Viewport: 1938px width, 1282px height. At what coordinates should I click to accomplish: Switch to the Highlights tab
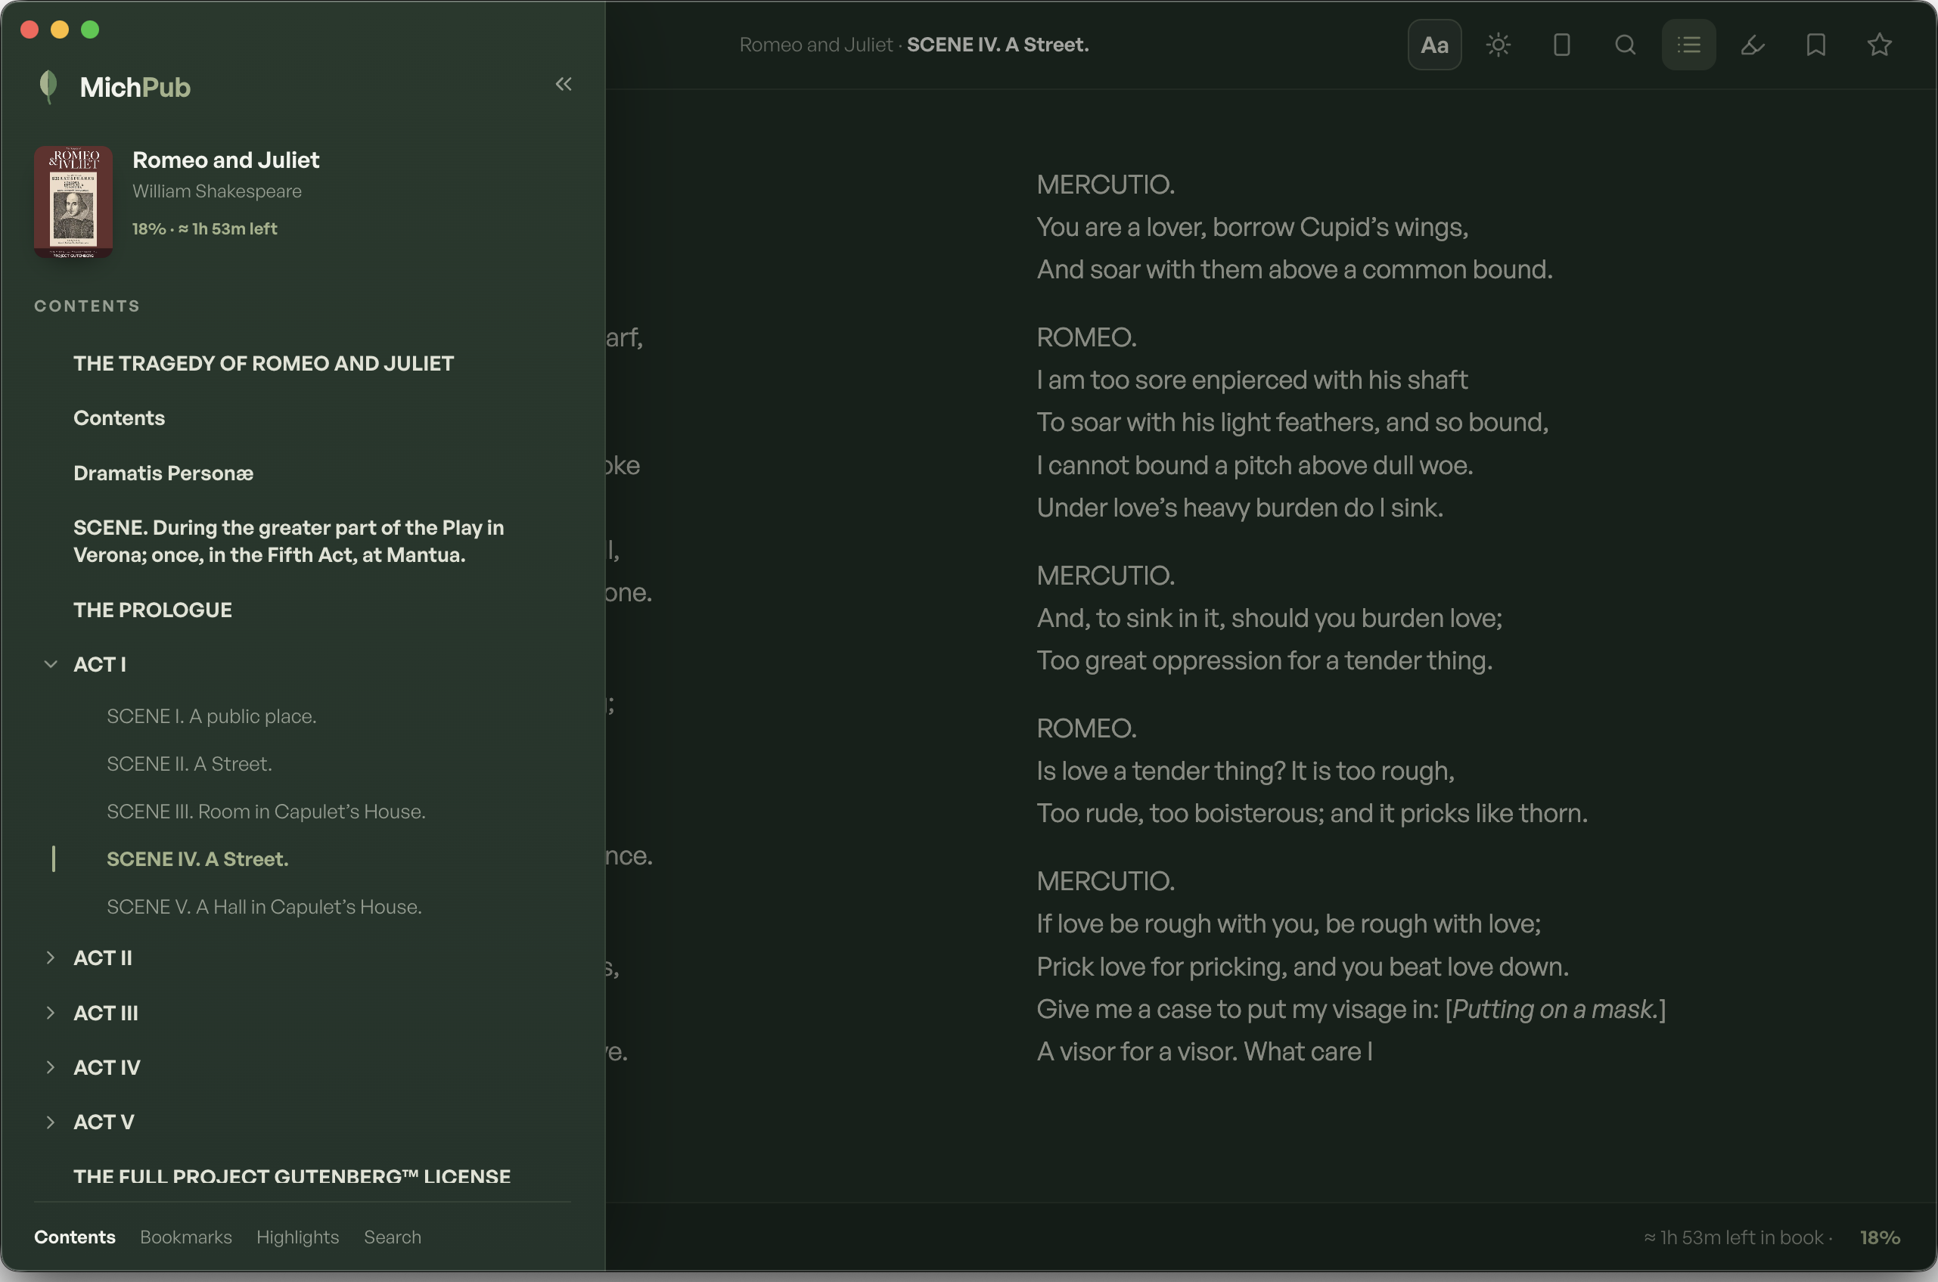[297, 1238]
